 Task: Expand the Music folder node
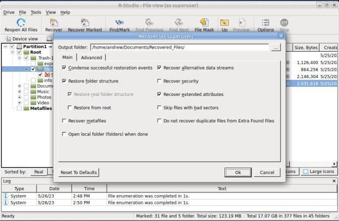pyautogui.click(x=19, y=92)
